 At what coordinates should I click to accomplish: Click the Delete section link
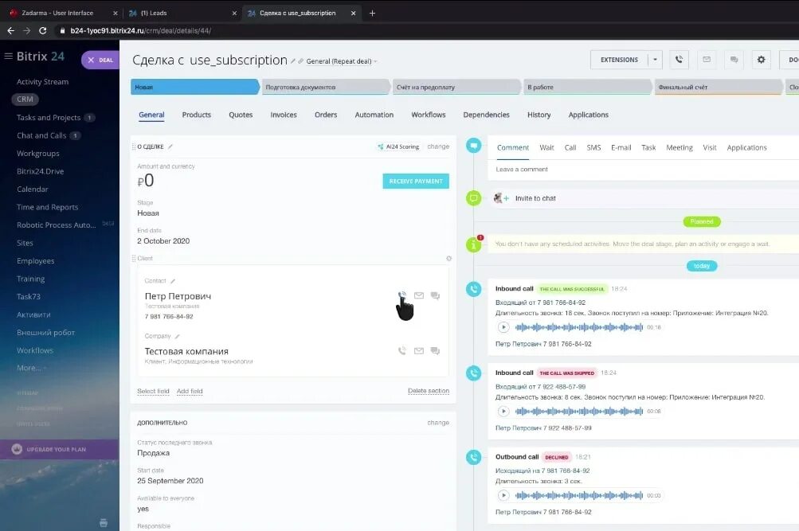[x=429, y=391]
